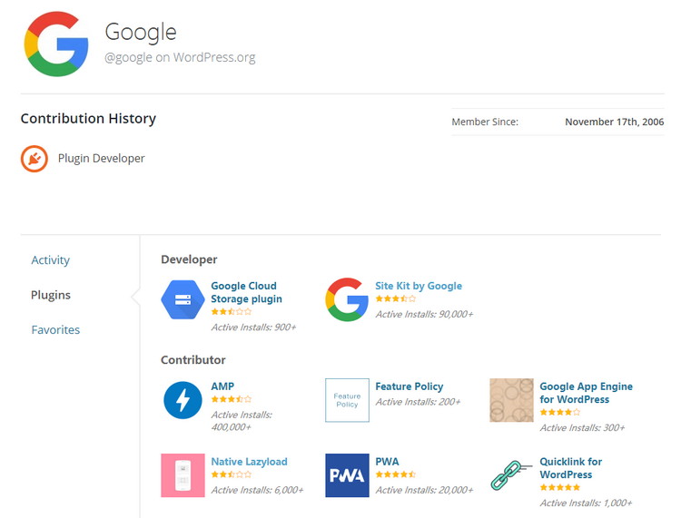Screen dimensions: 681x518
Task: Open the Google Cloud Storage hexagon icon
Action: [x=183, y=299]
